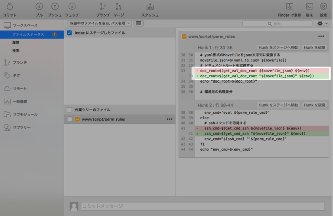The width and height of the screenshot is (333, 216).
Task: Toggle the 作業ツリーのファイル checkbox
Action: point(69,110)
